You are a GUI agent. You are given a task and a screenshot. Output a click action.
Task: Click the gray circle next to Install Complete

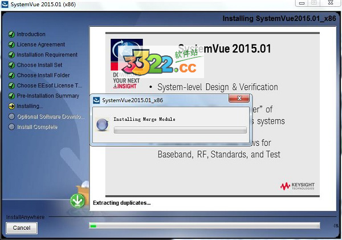pyautogui.click(x=11, y=127)
